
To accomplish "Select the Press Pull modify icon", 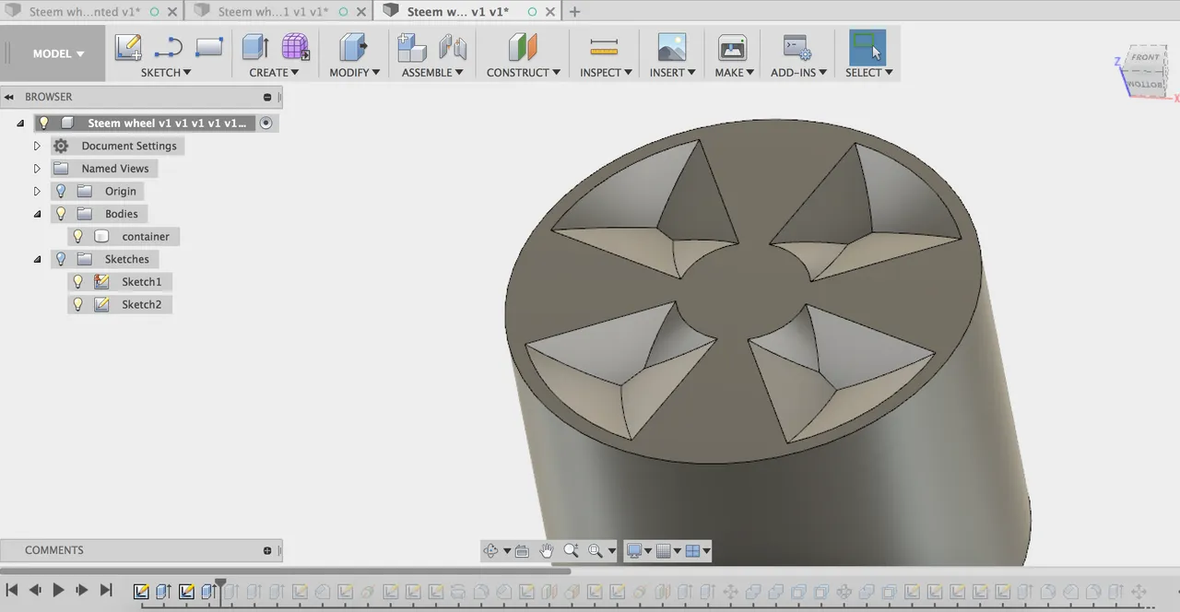I will click(x=353, y=47).
